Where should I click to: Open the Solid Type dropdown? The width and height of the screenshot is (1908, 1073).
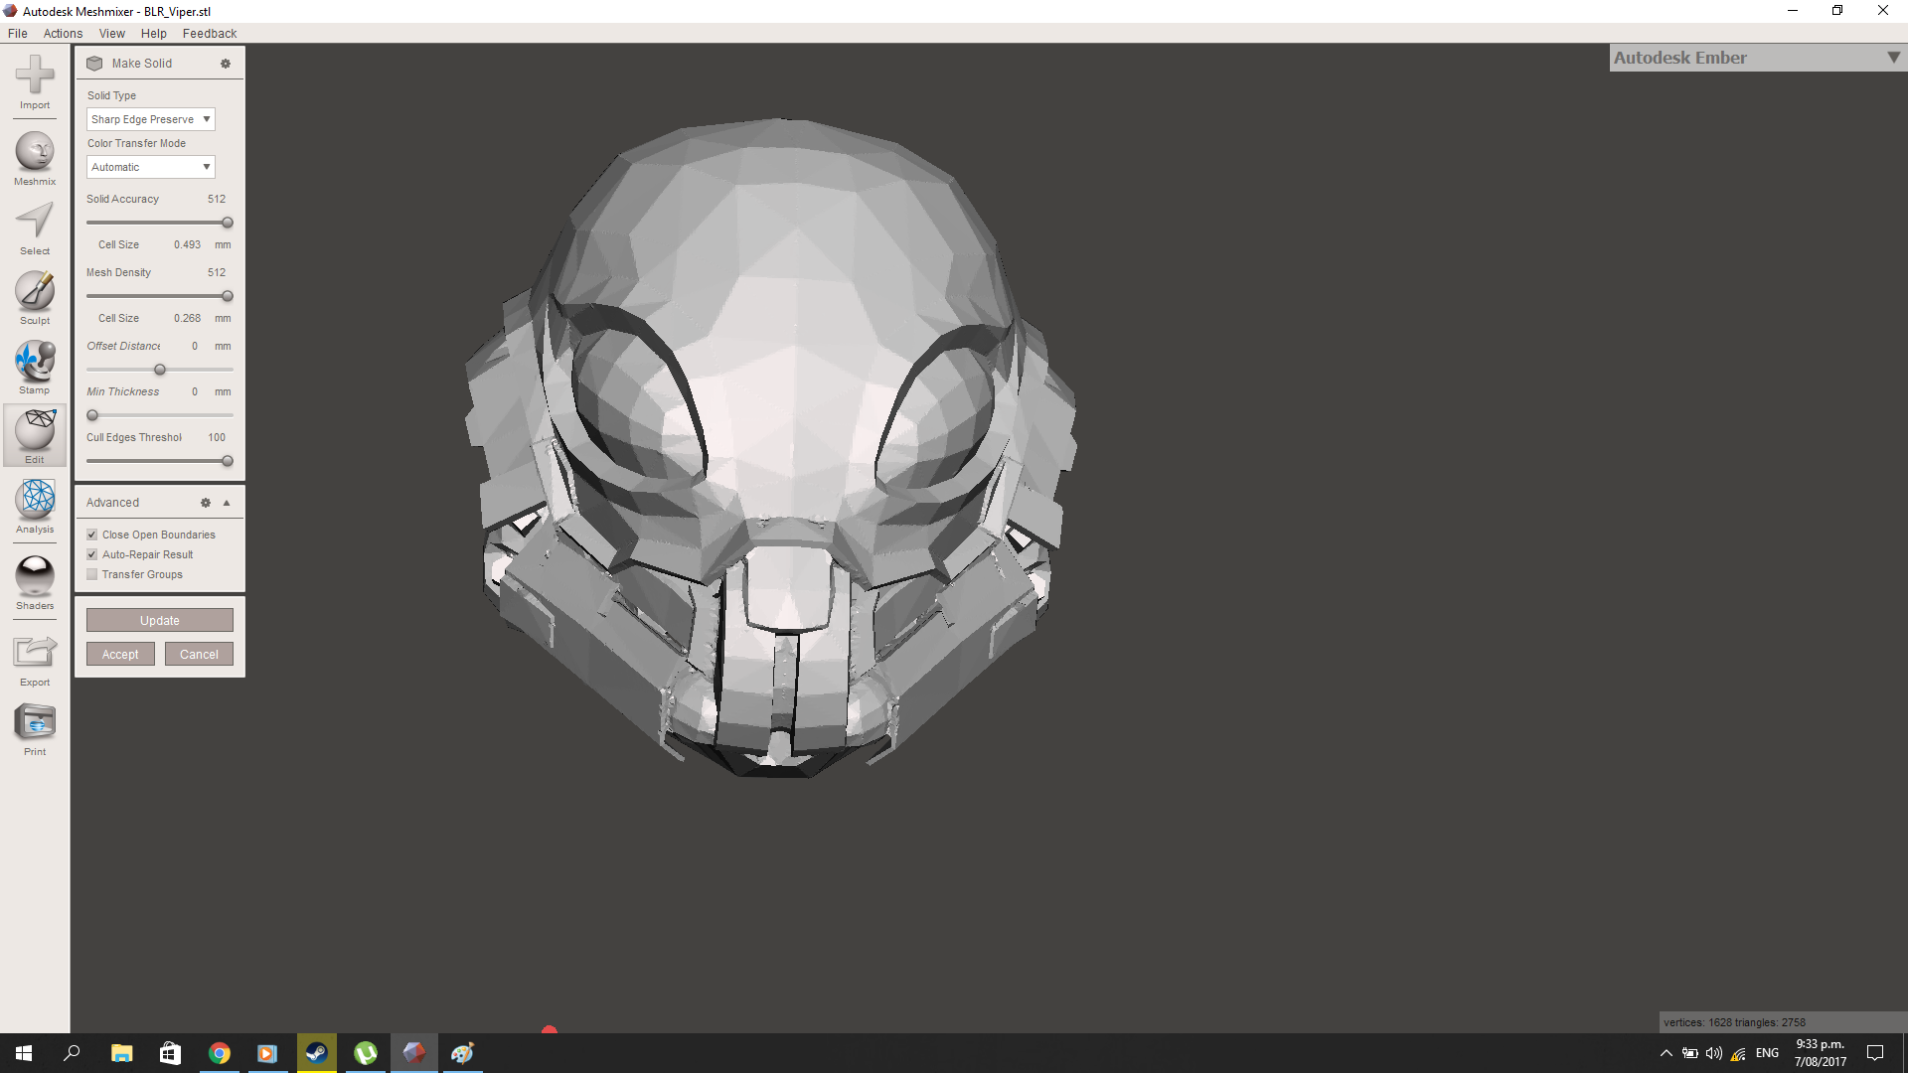pos(151,119)
